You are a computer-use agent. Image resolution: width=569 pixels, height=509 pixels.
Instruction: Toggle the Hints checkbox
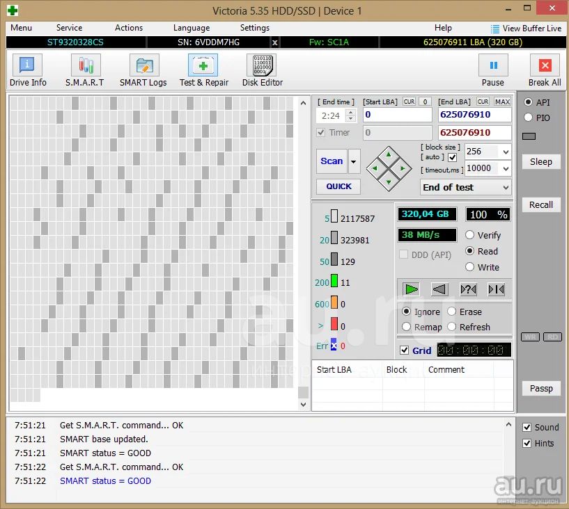point(527,444)
